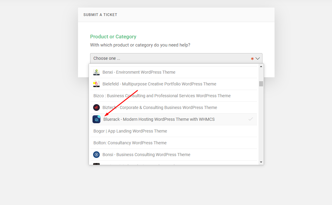Viewport: 332px width, 205px height.
Task: Click the 'SUBMIT A TICKET' header text
Action: click(x=100, y=14)
